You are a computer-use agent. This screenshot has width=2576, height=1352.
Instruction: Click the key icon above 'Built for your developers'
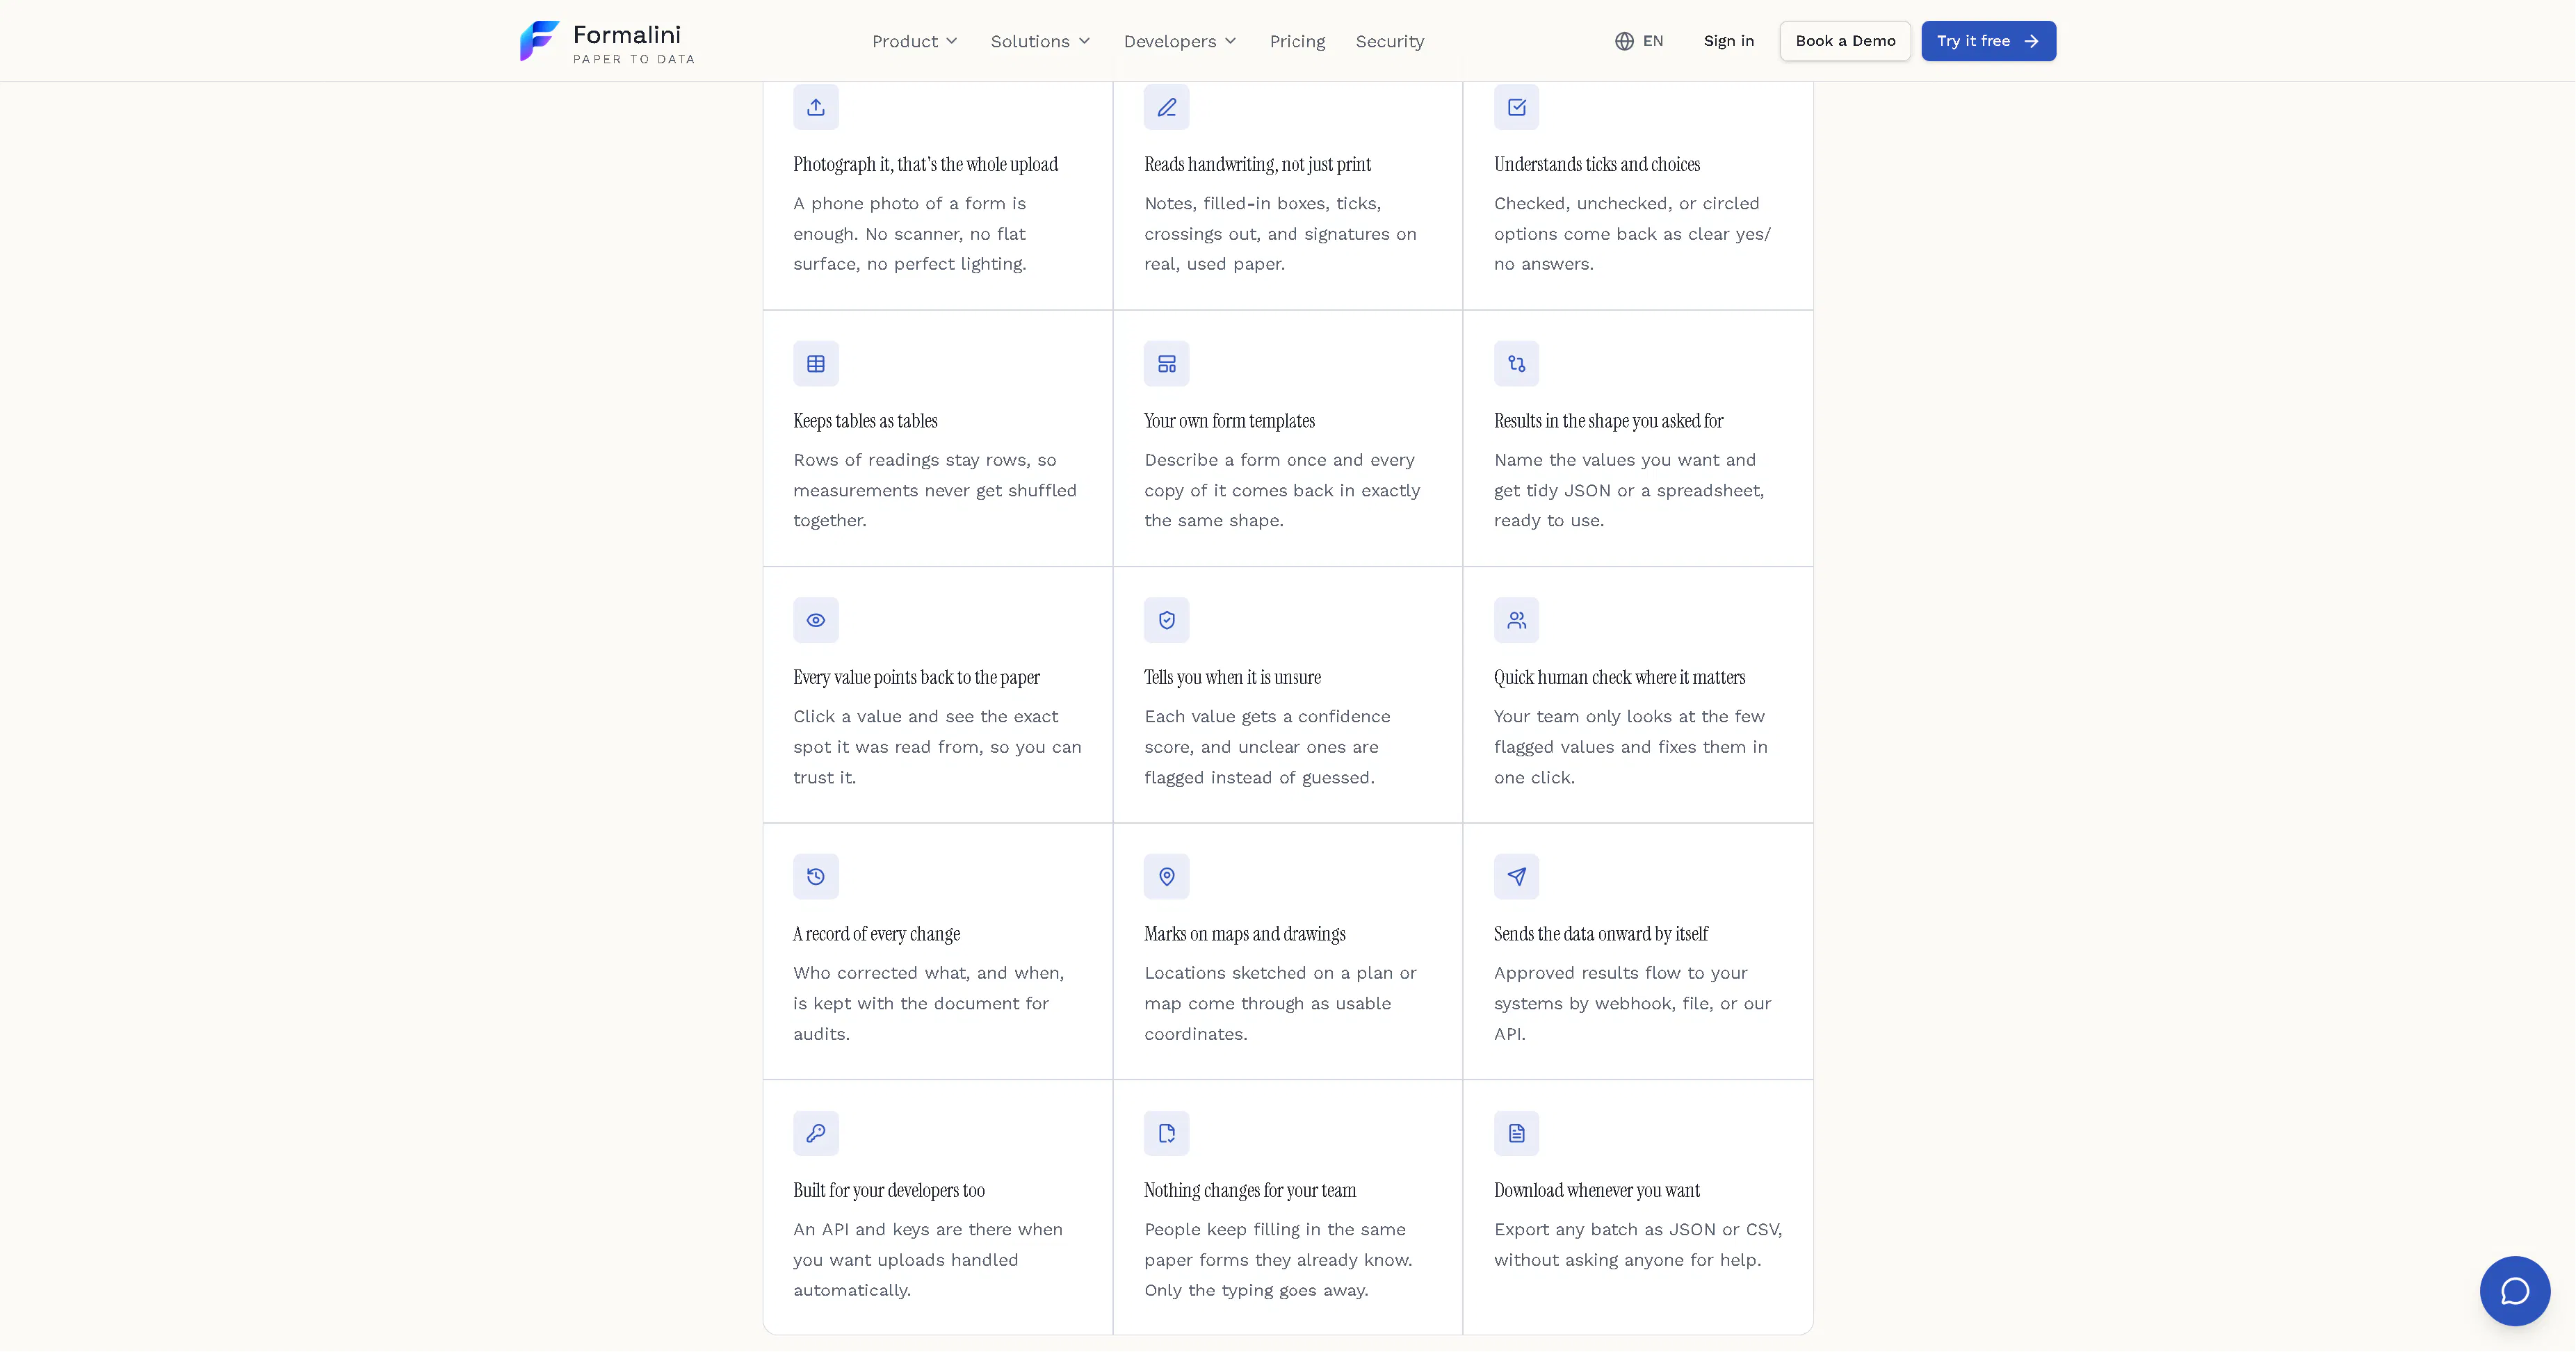click(816, 1133)
